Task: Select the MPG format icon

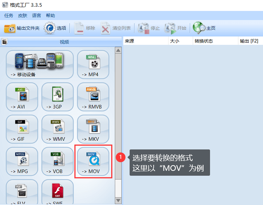Action: (22, 161)
